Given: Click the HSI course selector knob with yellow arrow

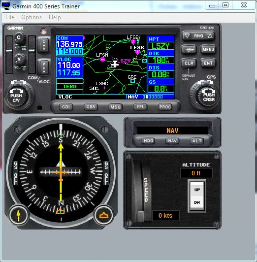Looking at the screenshot, I should pos(18,216).
